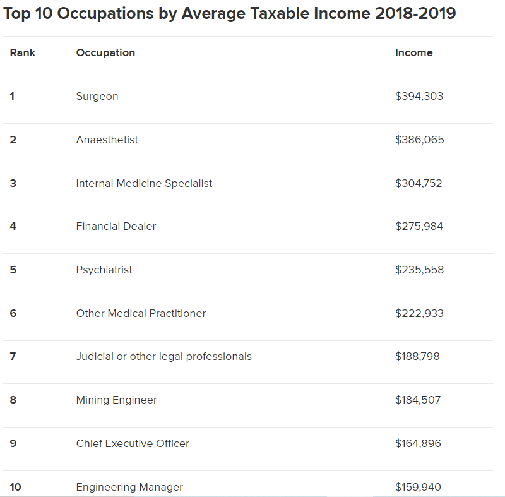Click the table title heading text
505x497 pixels.
(x=229, y=14)
